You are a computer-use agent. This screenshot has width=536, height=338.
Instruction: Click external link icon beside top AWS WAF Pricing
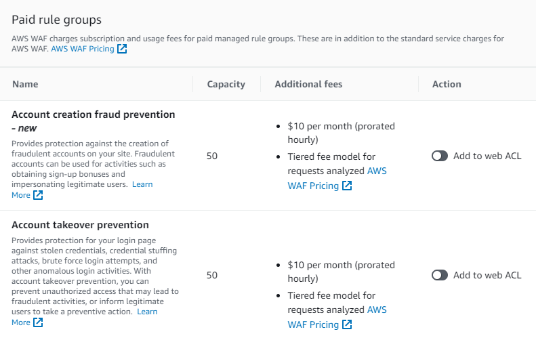[x=122, y=49]
